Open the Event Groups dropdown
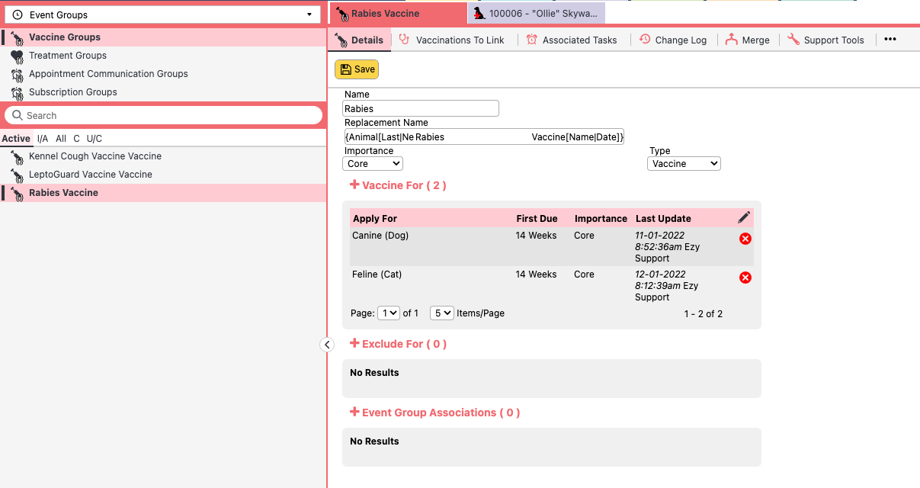Screen dimensions: 920x488 pos(163,14)
